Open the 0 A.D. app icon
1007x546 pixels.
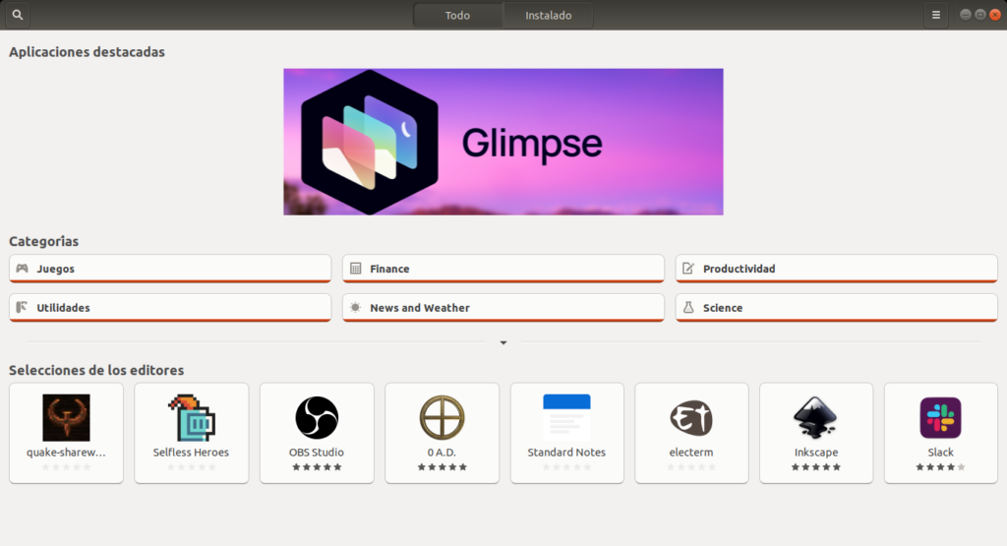(x=442, y=417)
